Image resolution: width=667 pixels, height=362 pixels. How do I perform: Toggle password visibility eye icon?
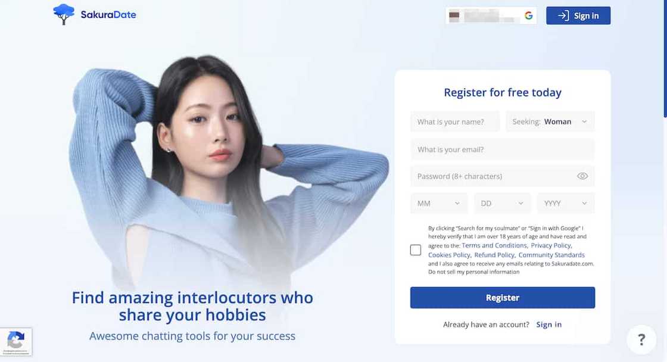click(582, 176)
